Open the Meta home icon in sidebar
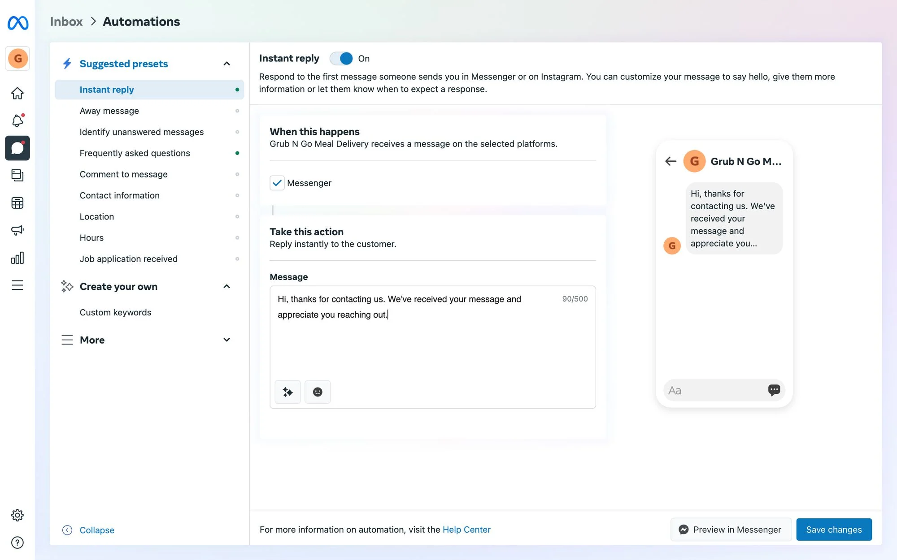The image size is (897, 560). point(17,93)
